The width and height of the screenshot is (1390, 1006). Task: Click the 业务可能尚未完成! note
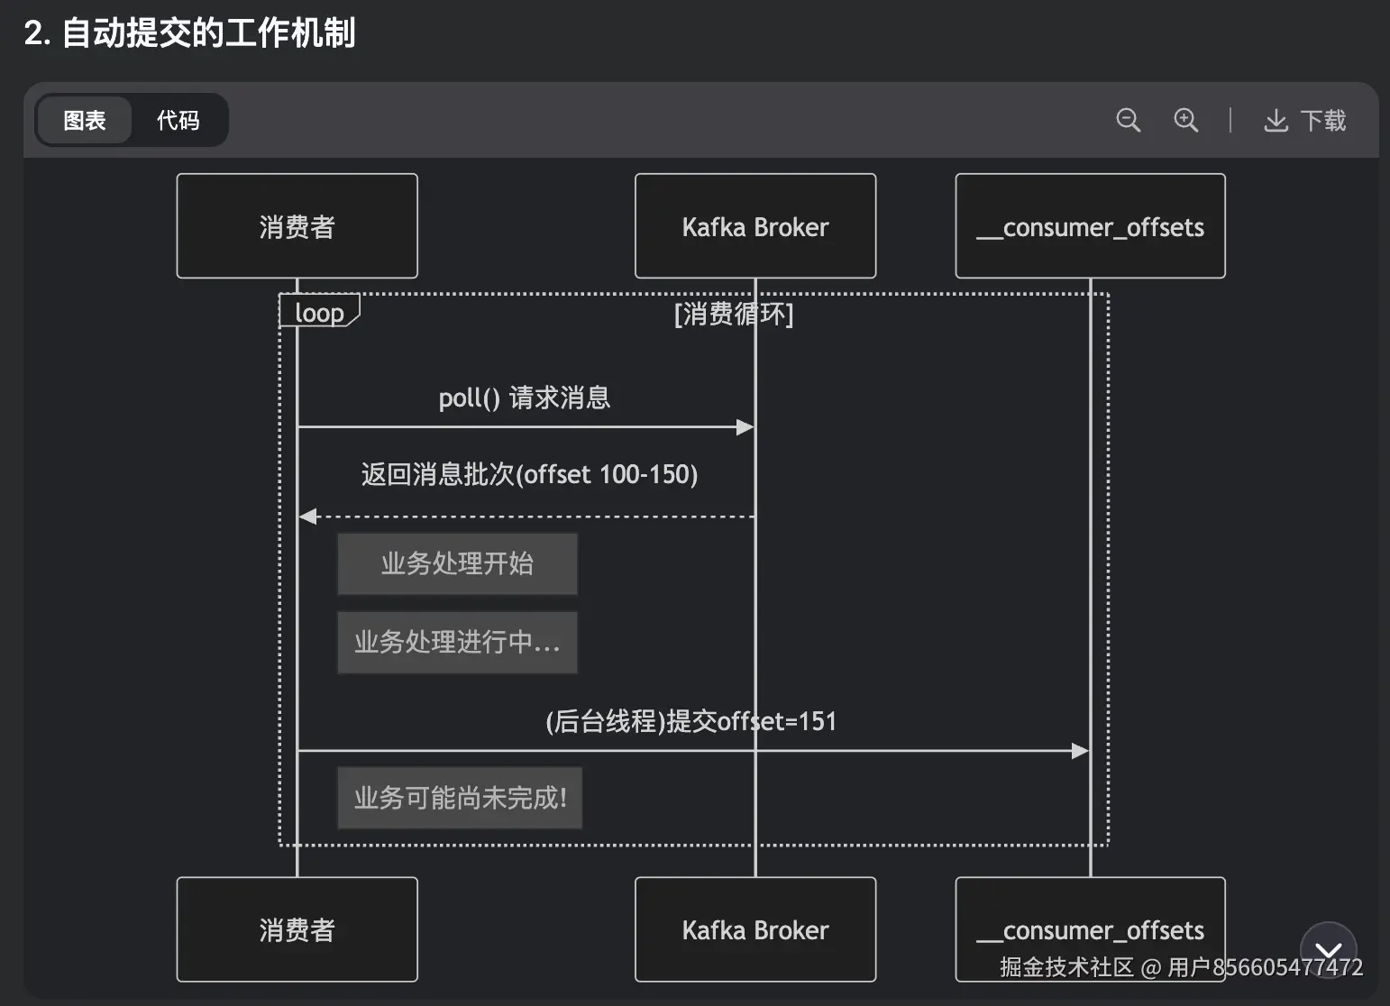pos(460,798)
